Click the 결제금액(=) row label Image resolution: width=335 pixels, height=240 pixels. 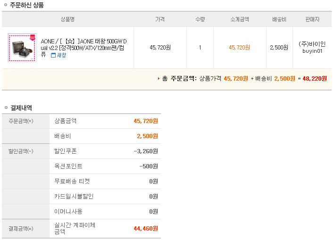(x=21, y=229)
